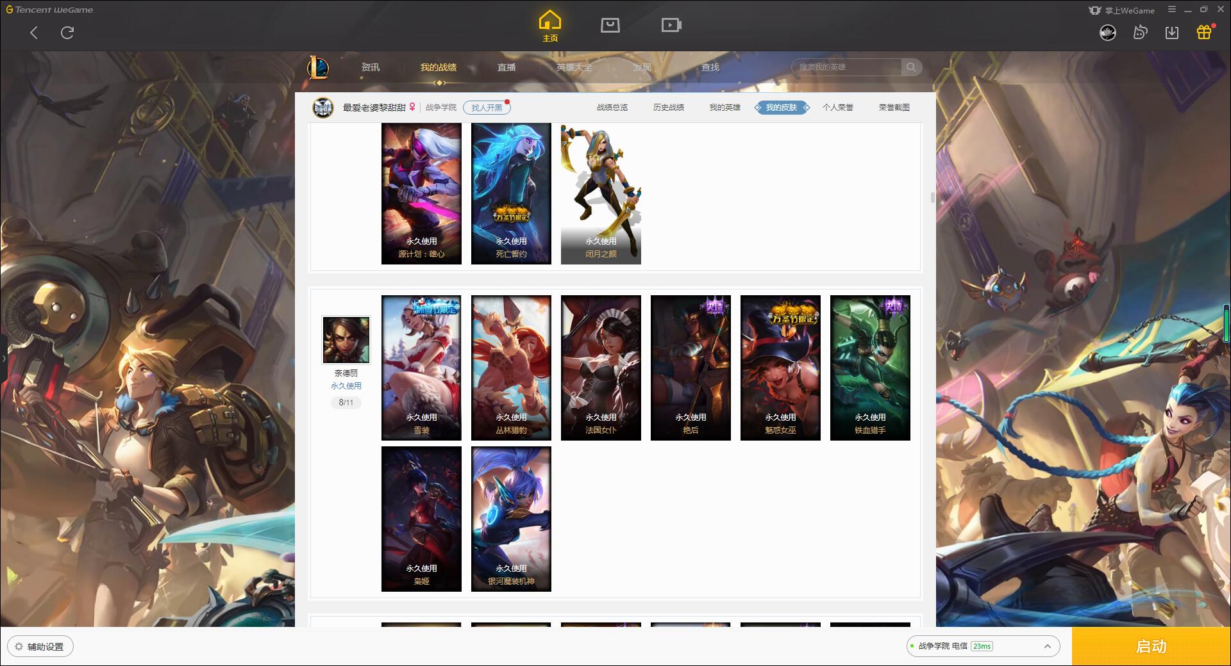This screenshot has width=1231, height=666.
Task: Open the 魅惑女巫 skin card
Action: pos(780,368)
